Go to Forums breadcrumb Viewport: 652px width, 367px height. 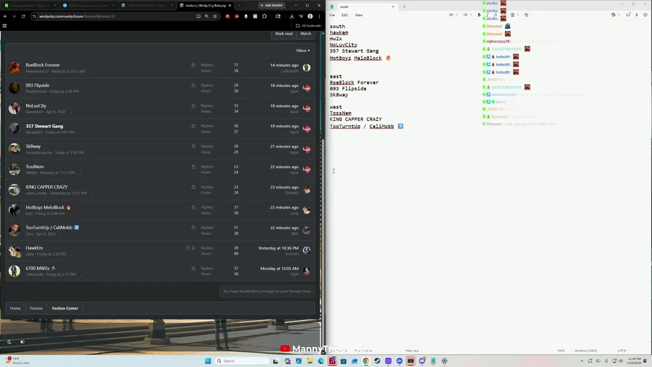(x=36, y=308)
